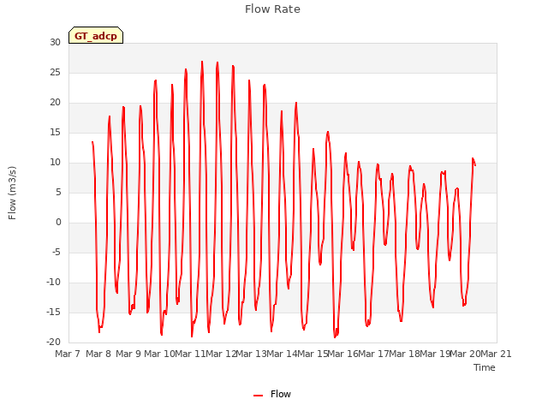Click the Time x-axis label
This screenshot has height=411, width=548.
pos(485,367)
